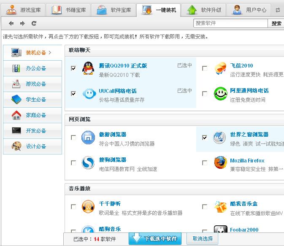Open the 书籍宝库 tab
This screenshot has width=284, height=246.
[x=68, y=10]
